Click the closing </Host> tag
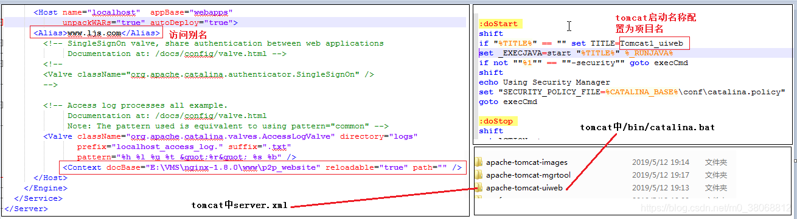The image size is (797, 219). [x=50, y=178]
